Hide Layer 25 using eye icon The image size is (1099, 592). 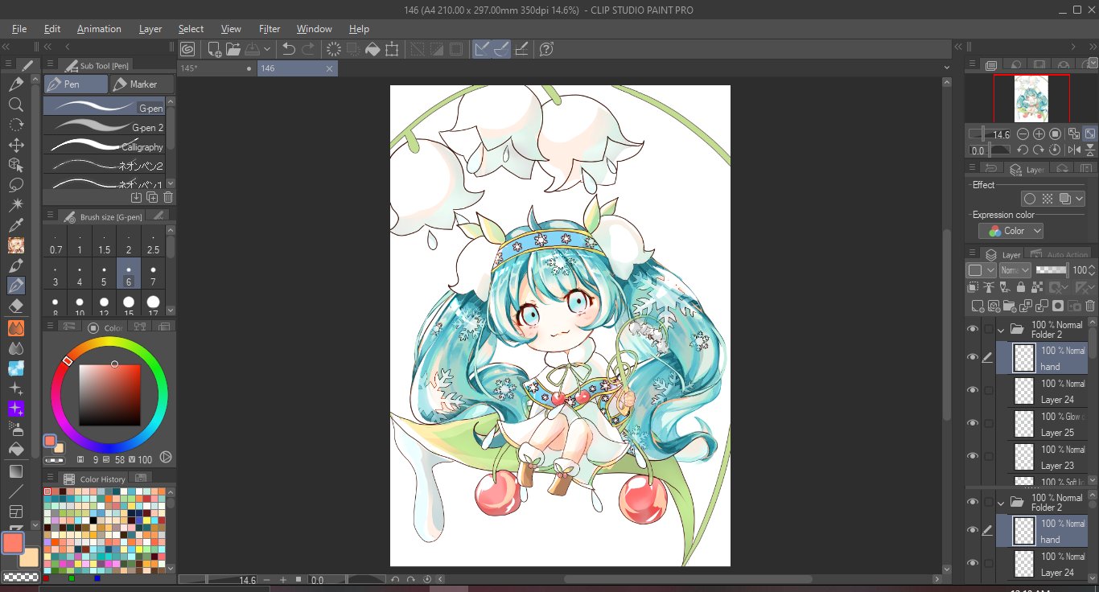pyautogui.click(x=973, y=423)
